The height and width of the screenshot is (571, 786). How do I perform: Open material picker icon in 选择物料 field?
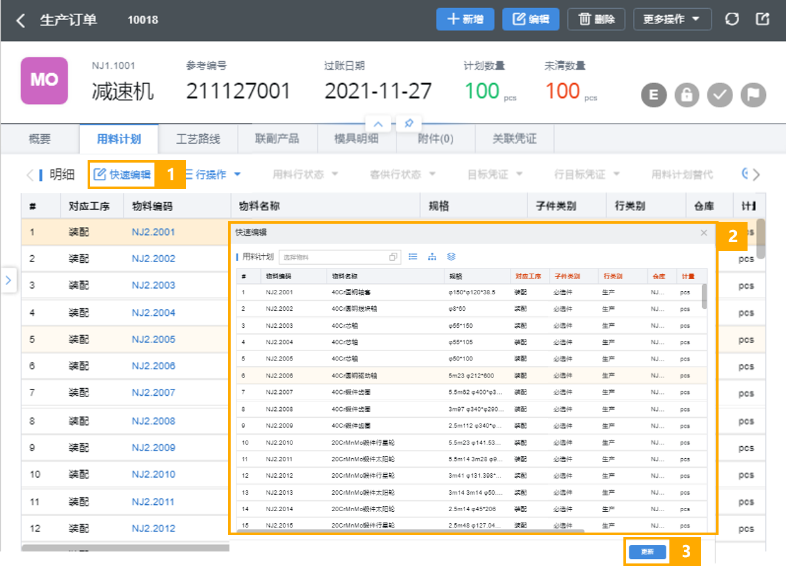coord(393,257)
